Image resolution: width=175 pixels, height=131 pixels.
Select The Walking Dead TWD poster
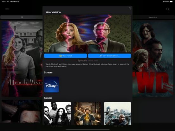[x=153, y=59]
